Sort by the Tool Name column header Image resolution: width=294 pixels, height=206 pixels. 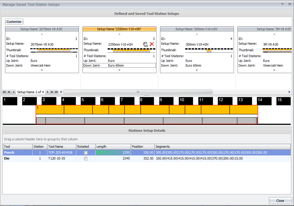(x=61, y=147)
